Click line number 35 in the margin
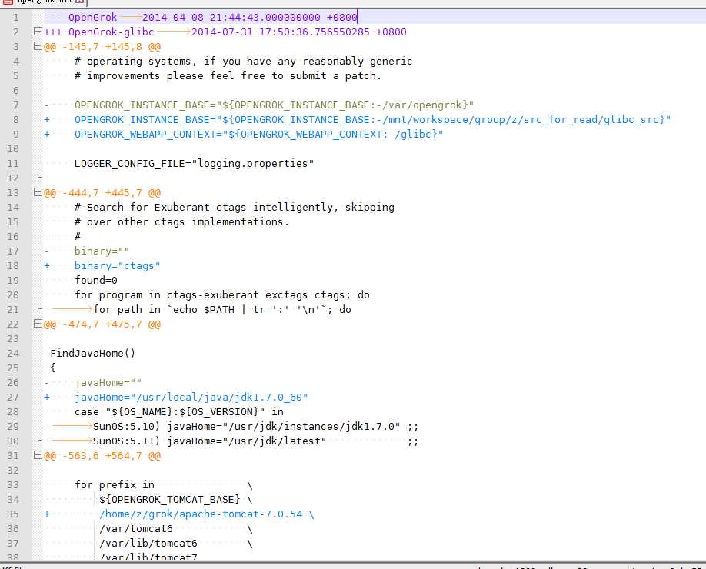This screenshot has height=569, width=706. pos(13,514)
